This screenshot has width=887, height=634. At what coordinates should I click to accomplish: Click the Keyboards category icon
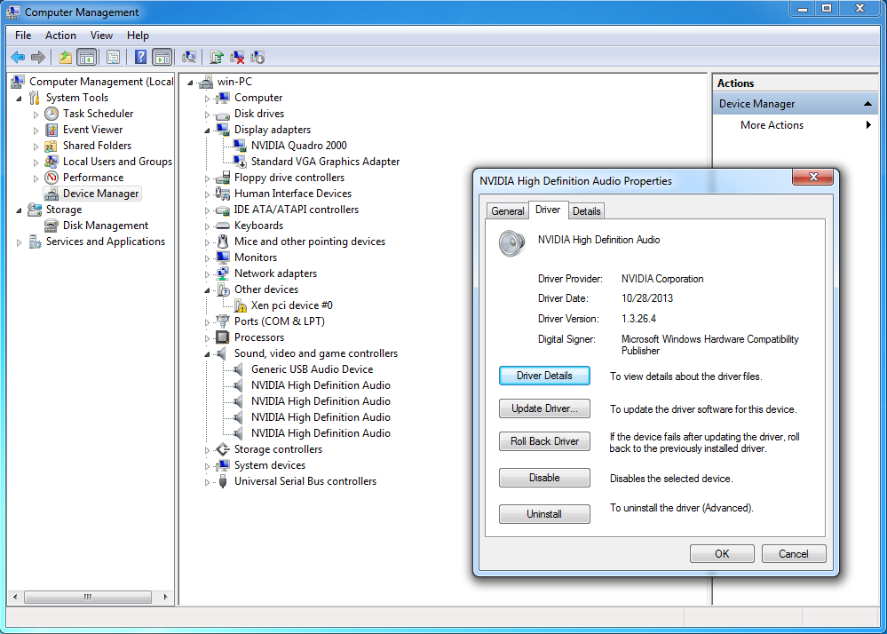pos(223,226)
